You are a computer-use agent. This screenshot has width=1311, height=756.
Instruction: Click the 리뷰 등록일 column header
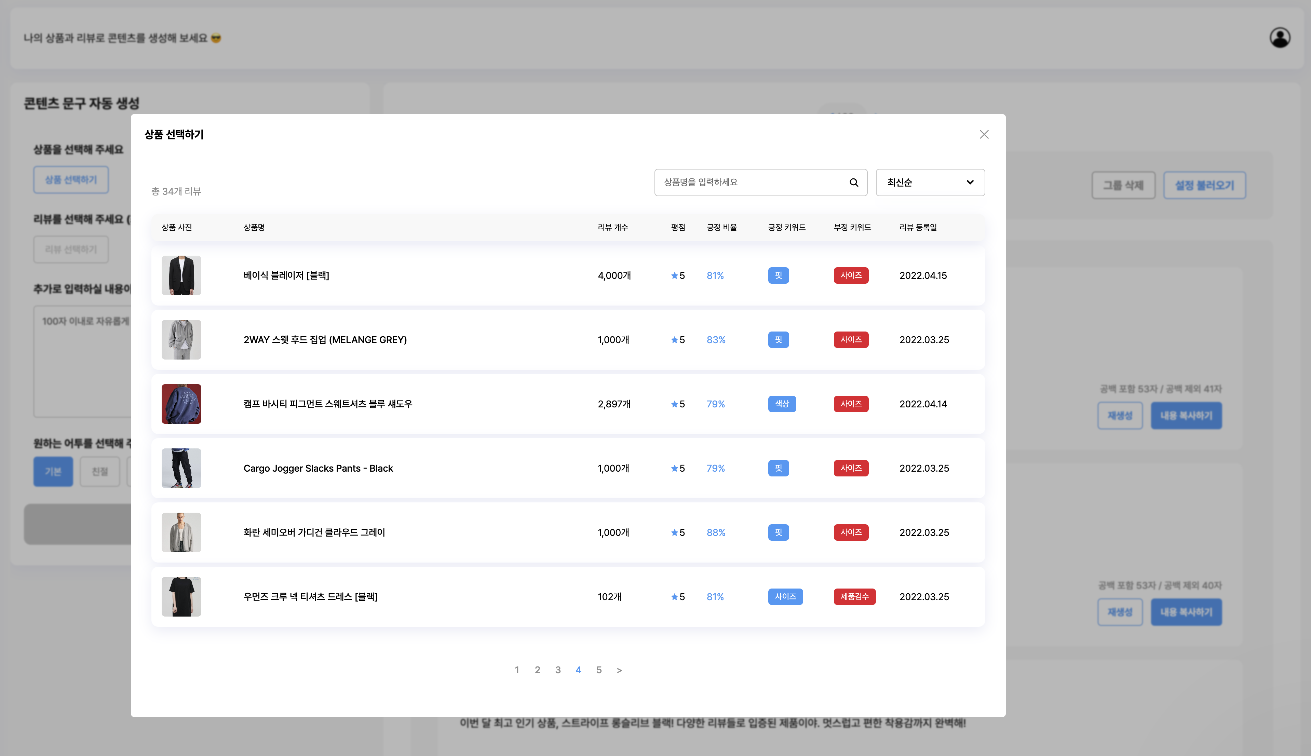tap(918, 227)
